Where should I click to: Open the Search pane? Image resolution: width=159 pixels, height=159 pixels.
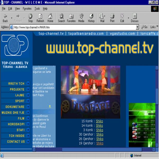(61, 18)
